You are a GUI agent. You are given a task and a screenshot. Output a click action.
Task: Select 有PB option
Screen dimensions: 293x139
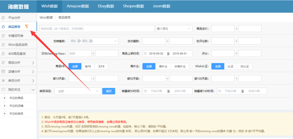pyautogui.click(x=88, y=66)
